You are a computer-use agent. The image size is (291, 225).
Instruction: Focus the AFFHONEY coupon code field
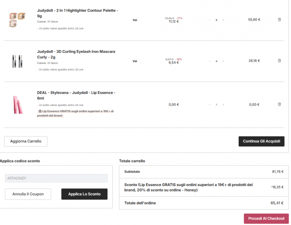(x=56, y=178)
